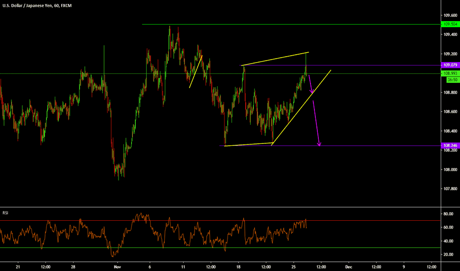Click the RSI 80.00 scale label
This screenshot has height=271, width=460.
tap(448, 214)
